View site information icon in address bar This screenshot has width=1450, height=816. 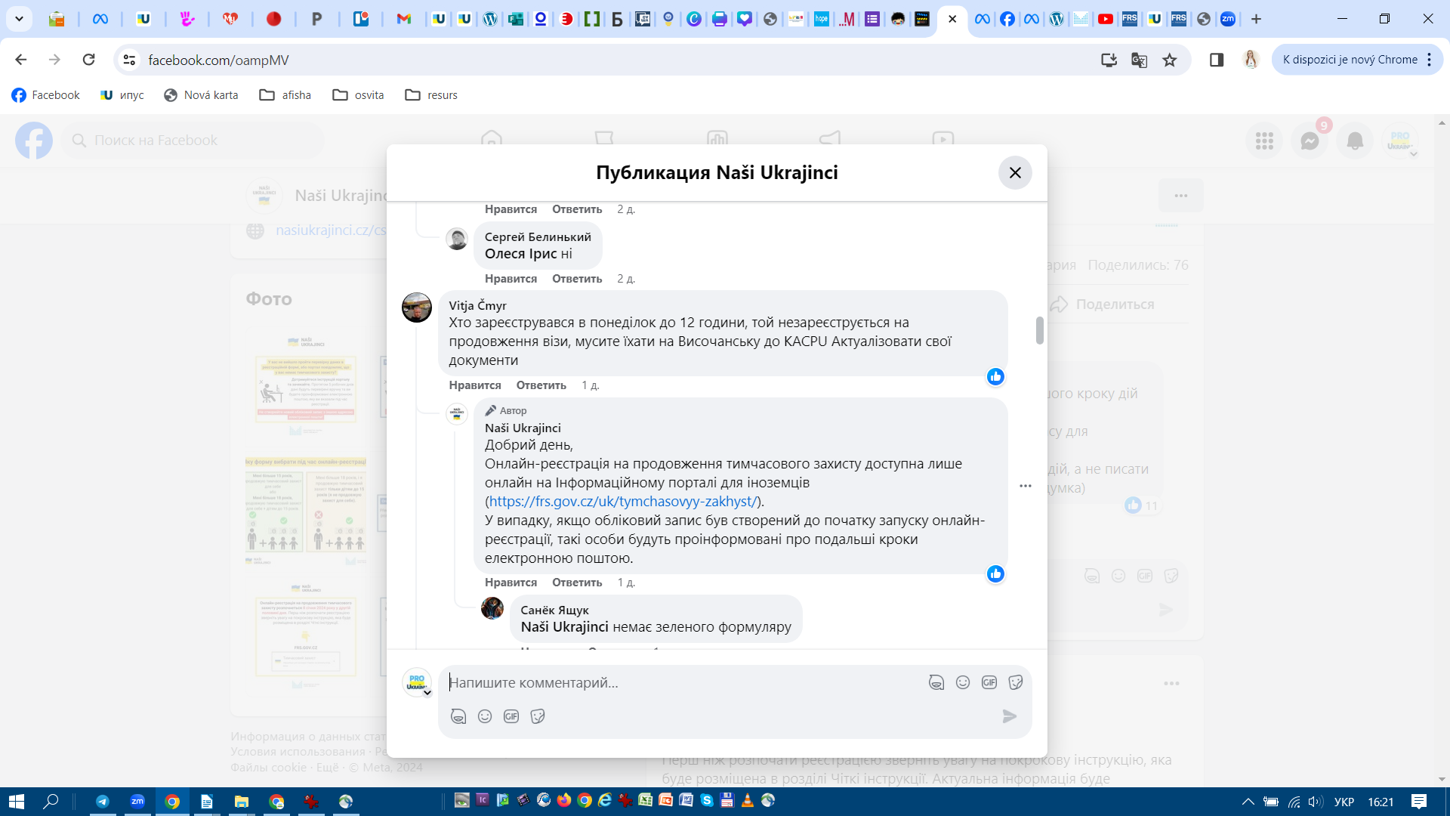[129, 60]
